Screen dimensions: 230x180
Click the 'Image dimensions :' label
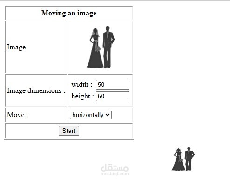(36, 90)
